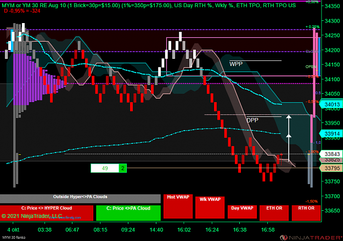Viewport: 343px width, 241px height.
Task: Click the 33700 price axis label
Action: (x=332, y=196)
